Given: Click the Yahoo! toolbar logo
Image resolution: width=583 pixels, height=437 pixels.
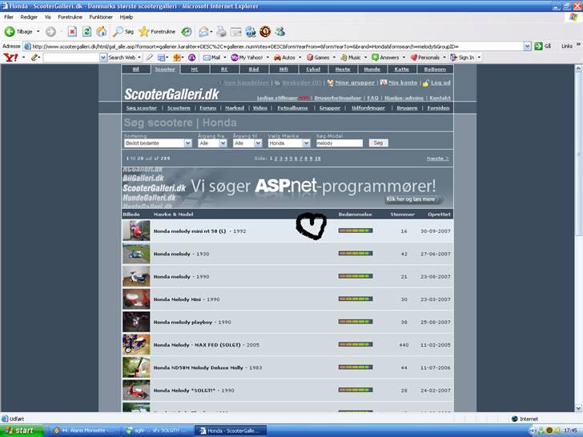Looking at the screenshot, I should [10, 58].
